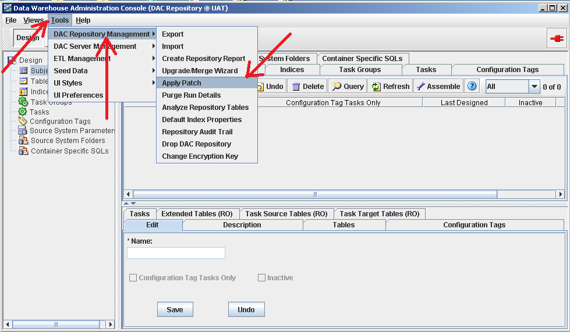Click the Undo button below form
Viewport: 570px width, 332px height.
[246, 309]
